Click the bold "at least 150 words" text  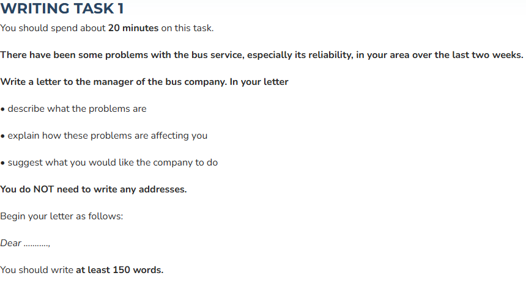tap(119, 270)
